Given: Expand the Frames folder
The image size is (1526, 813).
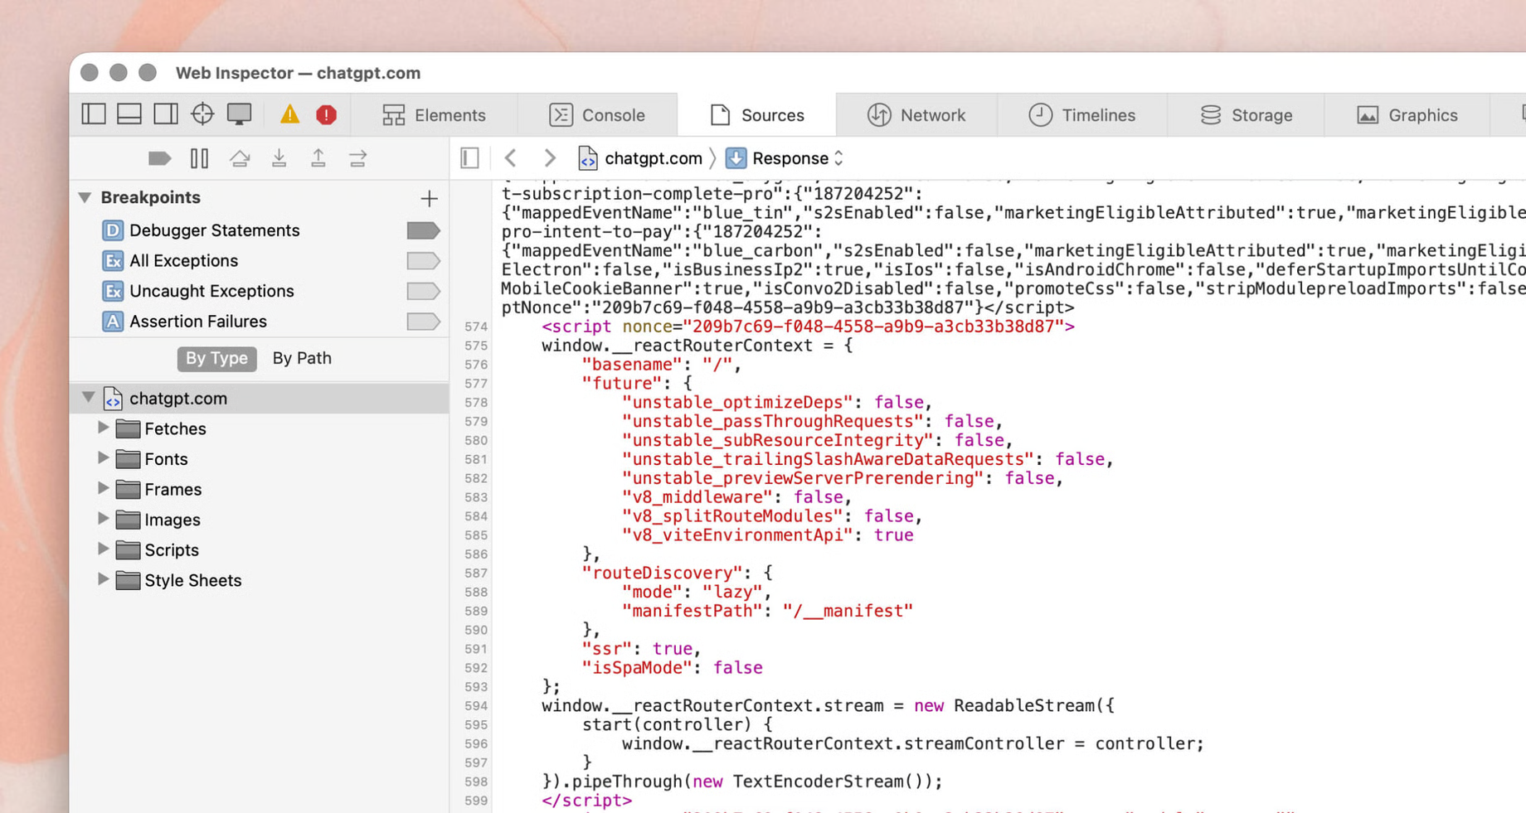Looking at the screenshot, I should pos(103,488).
